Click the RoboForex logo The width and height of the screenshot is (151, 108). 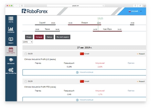point(34,11)
